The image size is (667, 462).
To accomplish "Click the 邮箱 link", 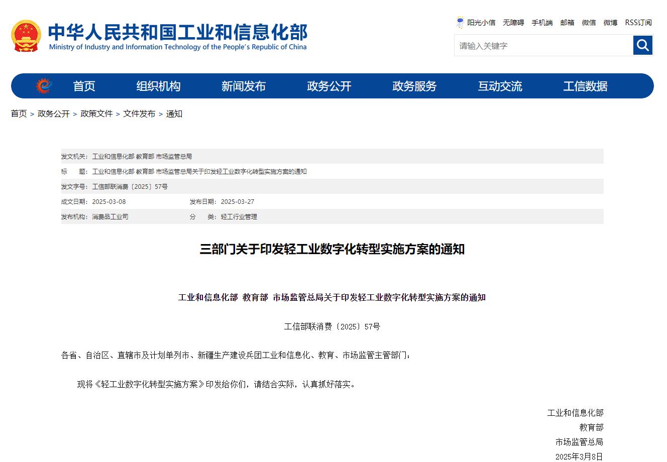I will tap(567, 23).
